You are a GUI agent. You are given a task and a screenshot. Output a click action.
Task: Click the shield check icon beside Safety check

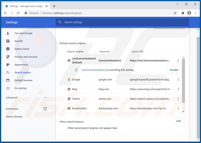(8, 49)
